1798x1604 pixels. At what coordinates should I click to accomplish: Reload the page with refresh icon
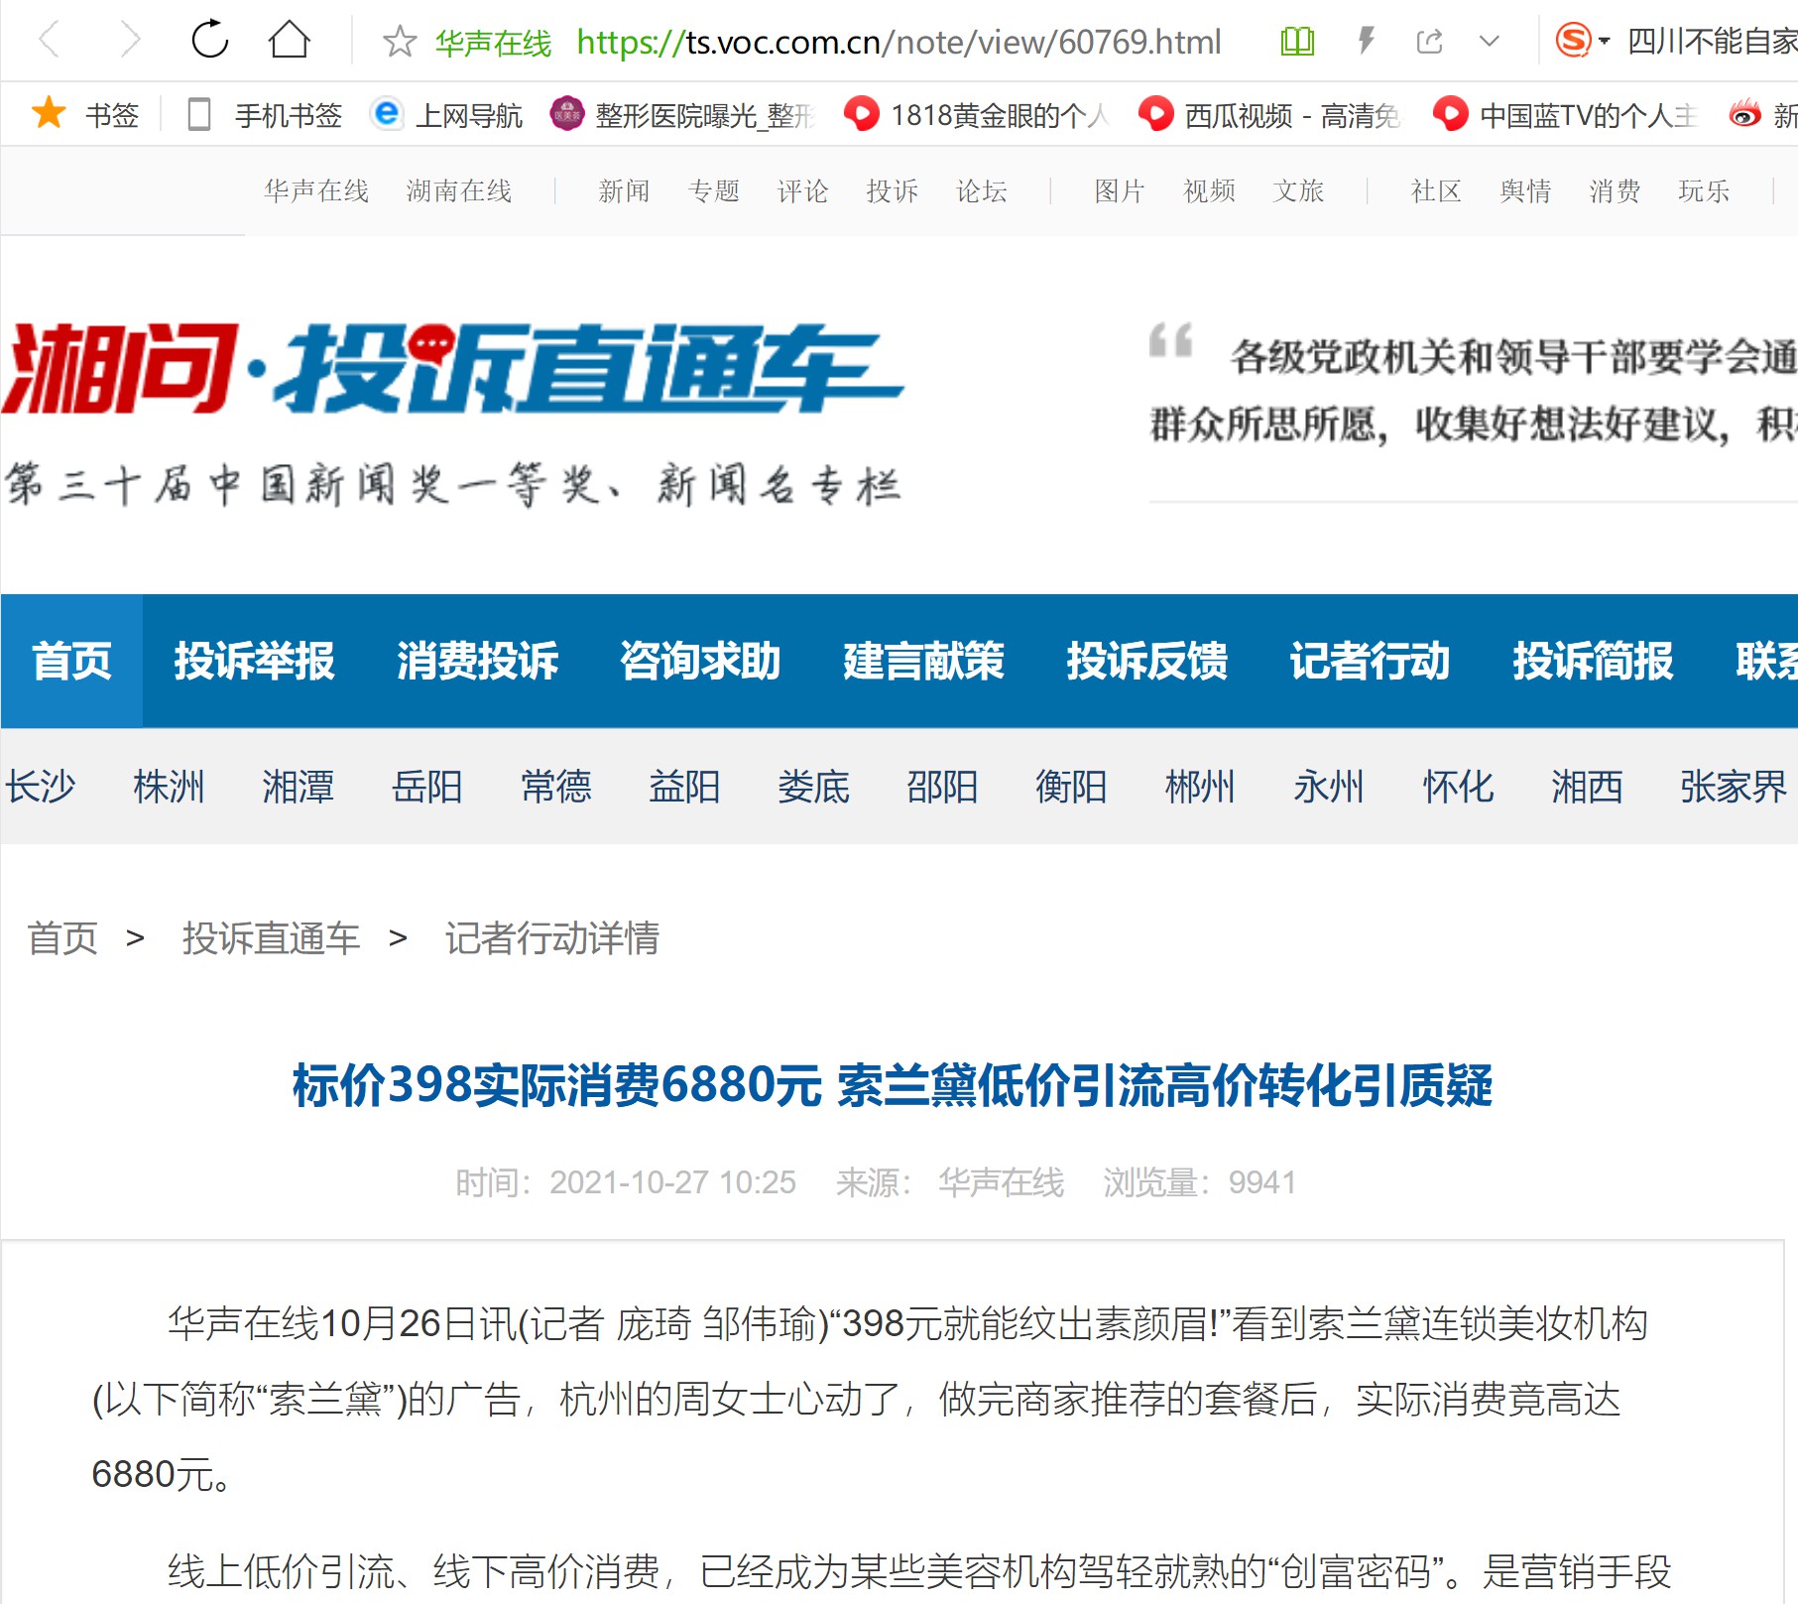[209, 41]
